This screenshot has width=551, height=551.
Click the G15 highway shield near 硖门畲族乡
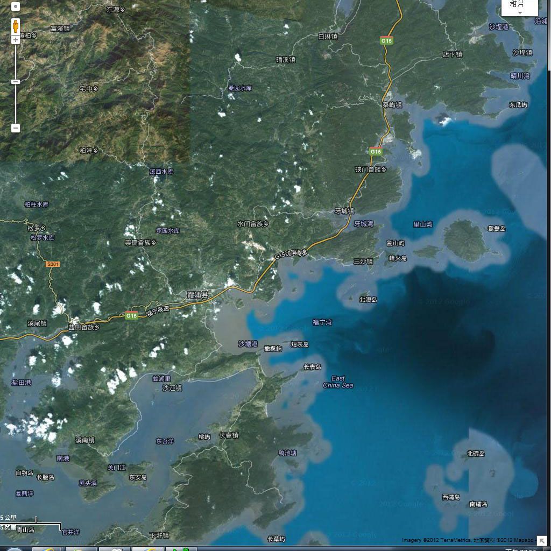[x=376, y=152]
